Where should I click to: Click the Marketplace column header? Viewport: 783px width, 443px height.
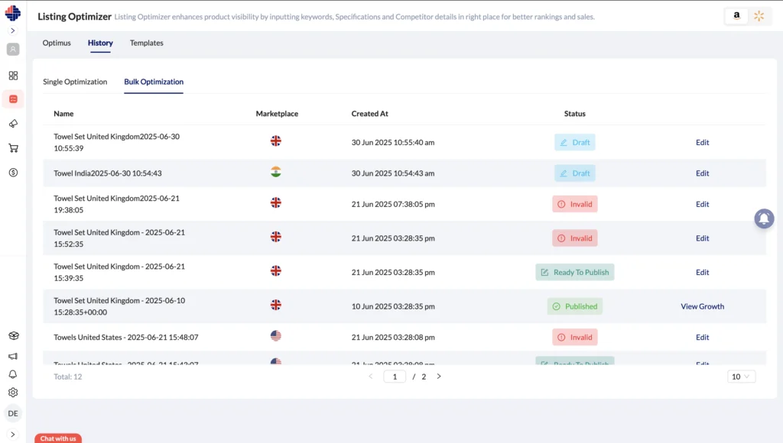pyautogui.click(x=277, y=114)
